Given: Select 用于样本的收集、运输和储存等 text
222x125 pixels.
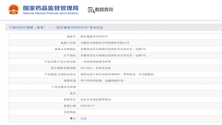Looking at the screenshot, I should [x=103, y=81].
